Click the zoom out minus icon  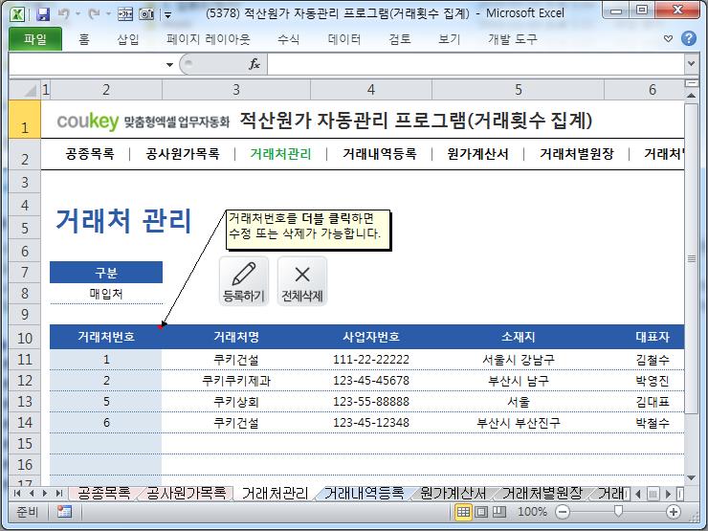(563, 512)
